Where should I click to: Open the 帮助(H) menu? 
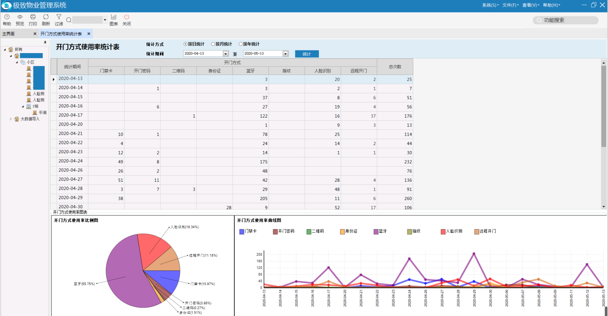pyautogui.click(x=551, y=5)
